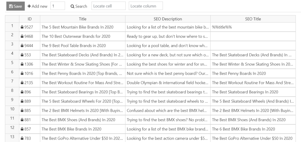Focus the rows-to-add number field
This screenshot has width=301, height=142.
58,6
